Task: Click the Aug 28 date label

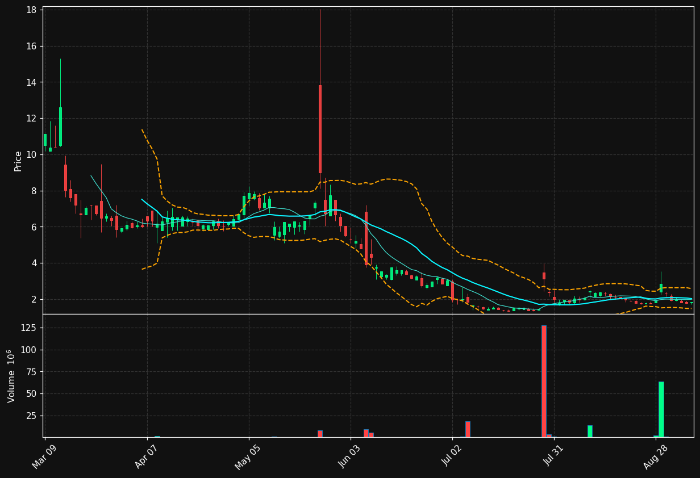Action: coord(655,456)
